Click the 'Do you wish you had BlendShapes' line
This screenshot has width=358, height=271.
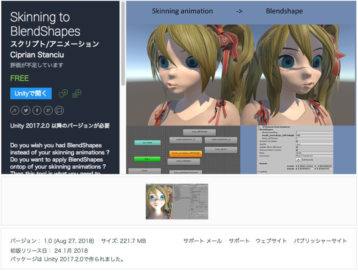click(x=56, y=145)
